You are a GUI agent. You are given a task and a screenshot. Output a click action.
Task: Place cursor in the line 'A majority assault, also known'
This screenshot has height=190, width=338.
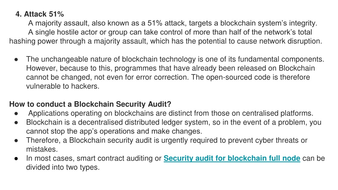pyautogui.click(x=172, y=23)
